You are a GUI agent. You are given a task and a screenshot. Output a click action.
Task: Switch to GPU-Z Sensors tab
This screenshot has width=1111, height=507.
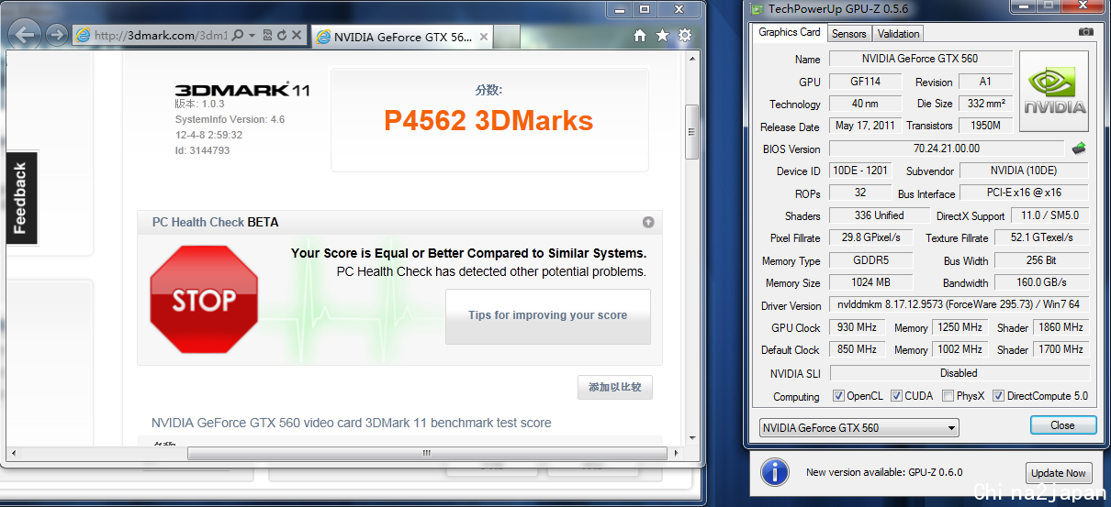(x=848, y=34)
